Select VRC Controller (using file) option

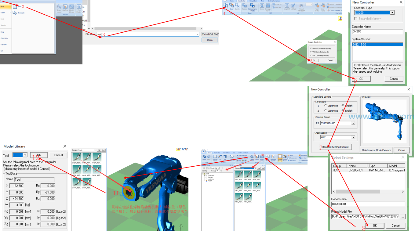(319, 52)
